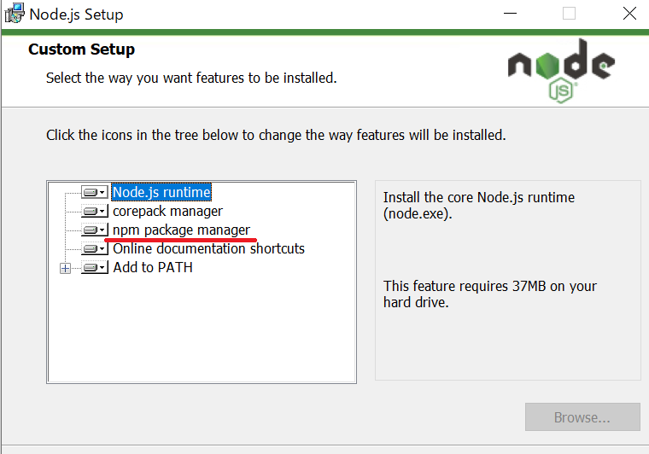Minimize the Node.js Setup window

coord(510,14)
